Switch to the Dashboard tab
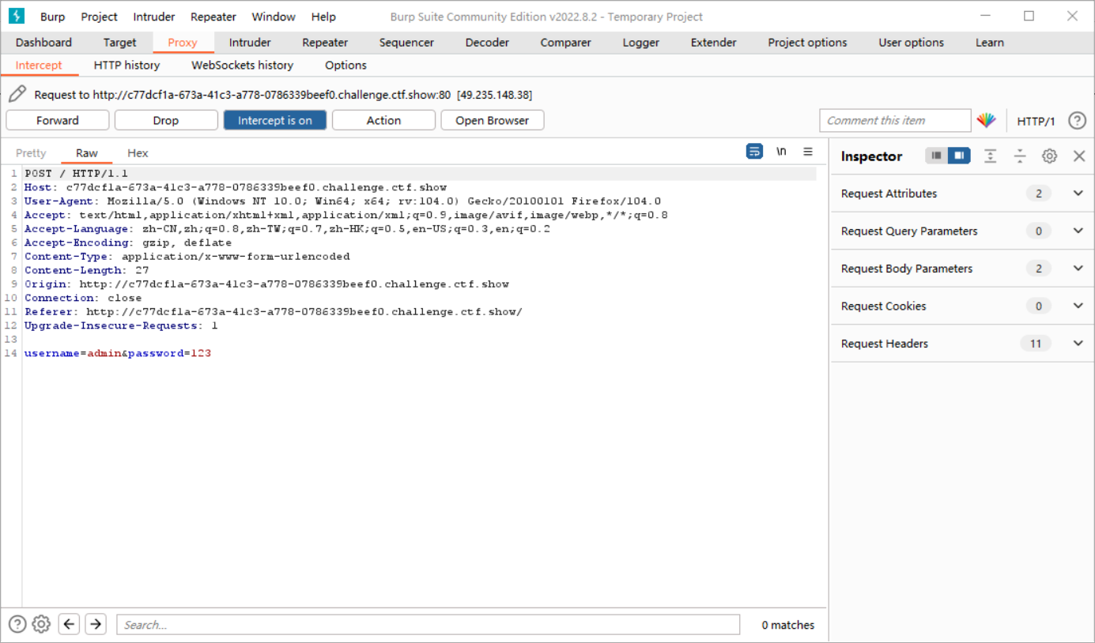Viewport: 1095px width, 643px height. [43, 43]
